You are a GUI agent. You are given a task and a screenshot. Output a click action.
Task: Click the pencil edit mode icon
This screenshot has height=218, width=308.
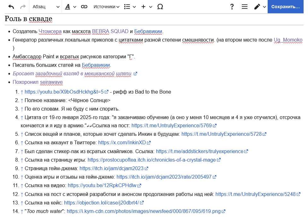pos(257,7)
